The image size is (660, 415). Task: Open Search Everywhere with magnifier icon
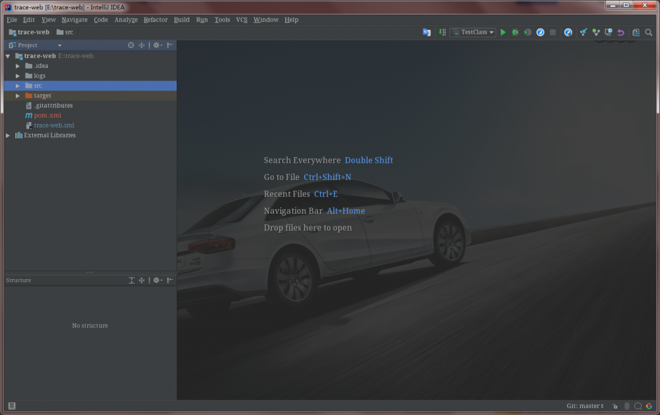pos(649,32)
